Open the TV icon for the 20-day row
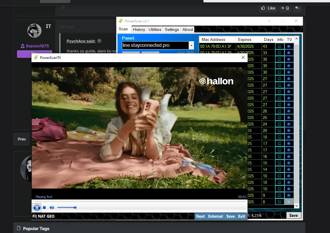The width and height of the screenshot is (330, 233). click(289, 130)
